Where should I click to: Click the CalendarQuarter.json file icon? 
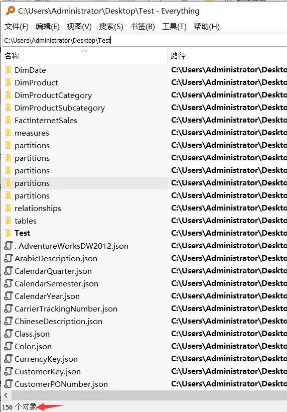coord(8,271)
